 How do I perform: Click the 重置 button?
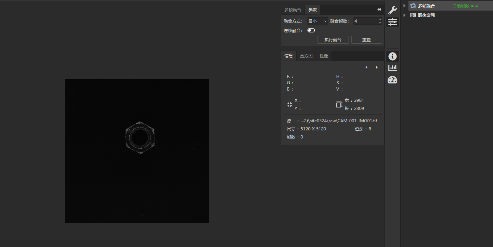click(366, 40)
